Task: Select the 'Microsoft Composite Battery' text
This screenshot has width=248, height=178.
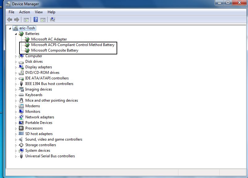Action: (x=55, y=50)
